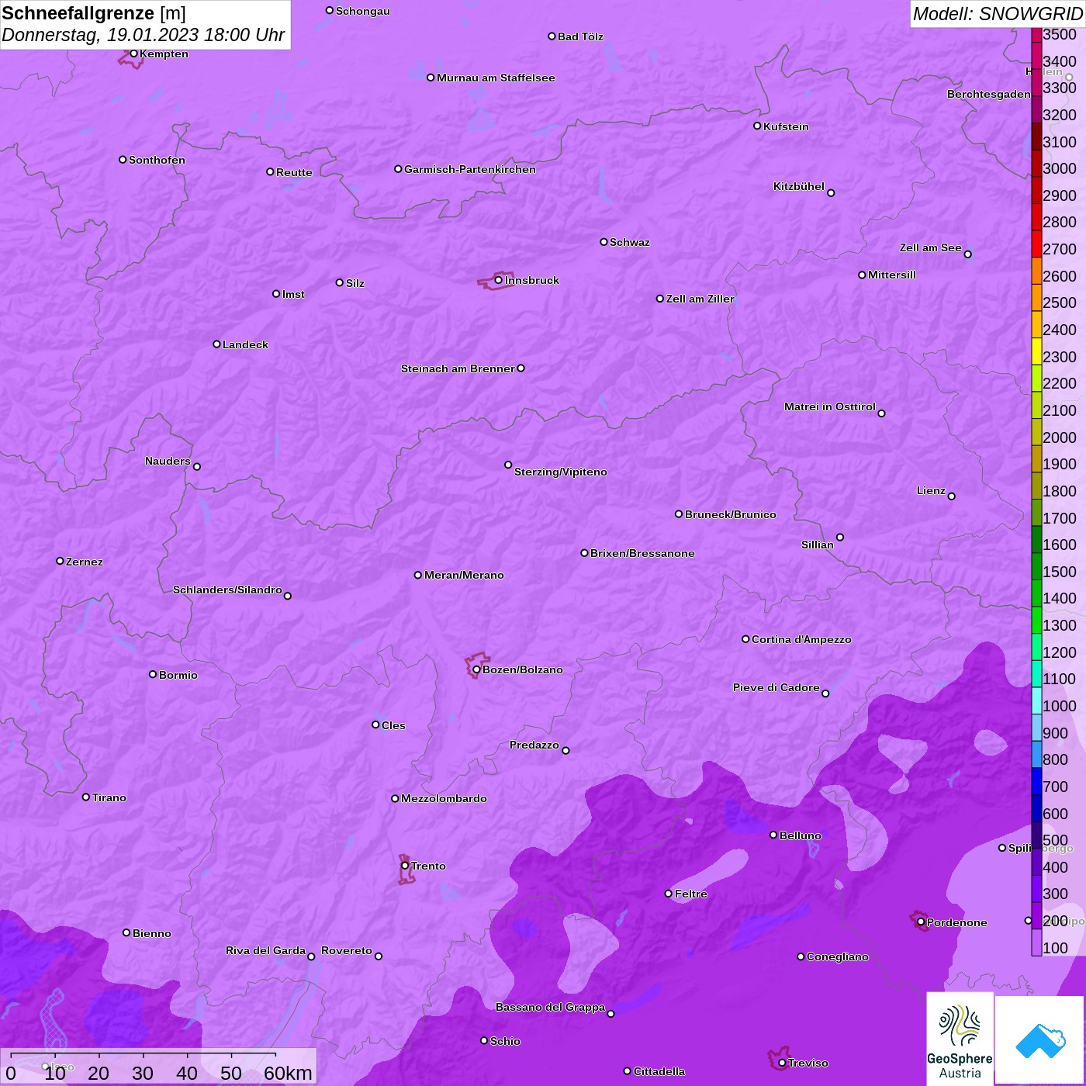This screenshot has width=1086, height=1086.
Task: Click the "Schneefallgrenze [m]" map title
Action: 94,13
